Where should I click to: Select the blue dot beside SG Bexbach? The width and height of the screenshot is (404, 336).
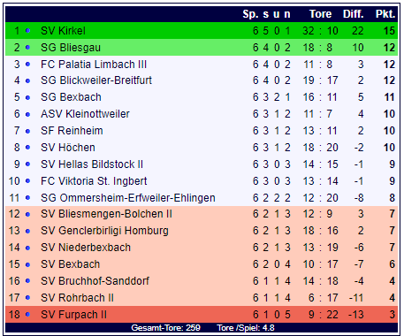(27, 97)
